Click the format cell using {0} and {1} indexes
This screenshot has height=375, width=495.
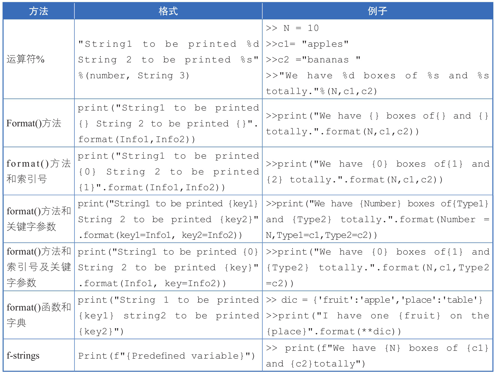[168, 171]
